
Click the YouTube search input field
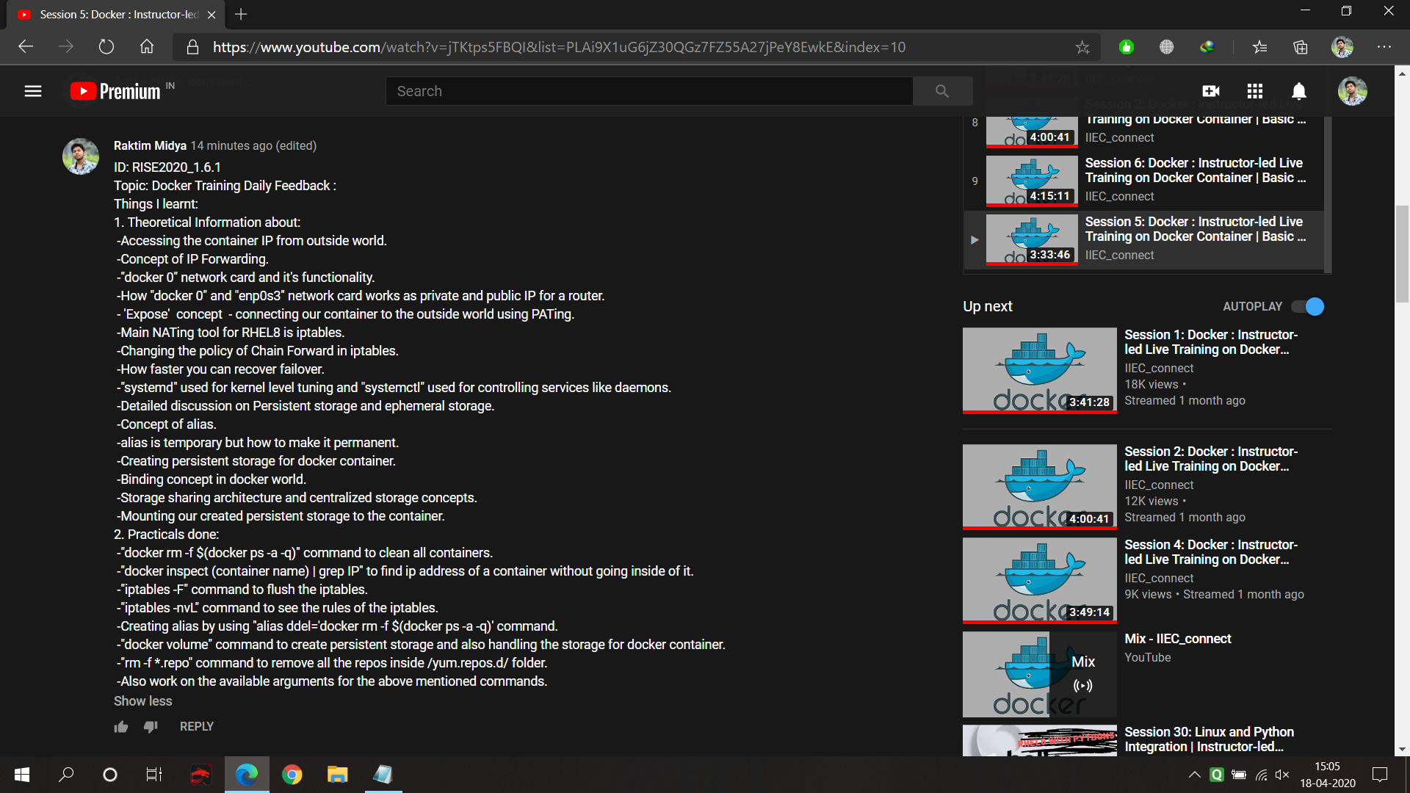649,91
